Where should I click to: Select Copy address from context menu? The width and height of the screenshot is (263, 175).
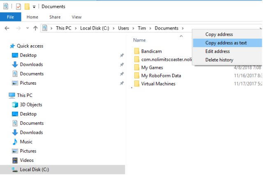coord(227,35)
